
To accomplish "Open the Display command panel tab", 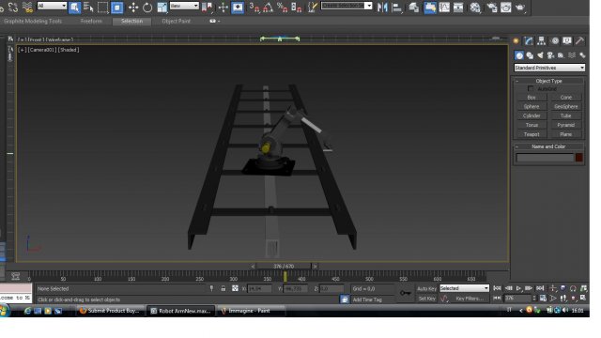I will pyautogui.click(x=567, y=40).
